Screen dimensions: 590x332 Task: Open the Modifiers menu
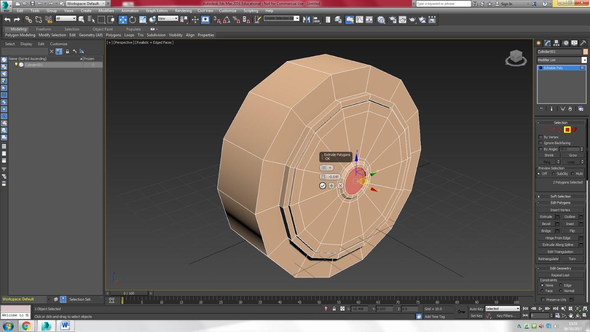[106, 11]
